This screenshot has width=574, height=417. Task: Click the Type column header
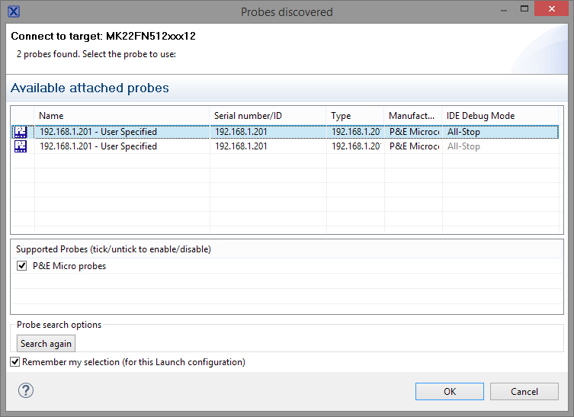point(354,116)
